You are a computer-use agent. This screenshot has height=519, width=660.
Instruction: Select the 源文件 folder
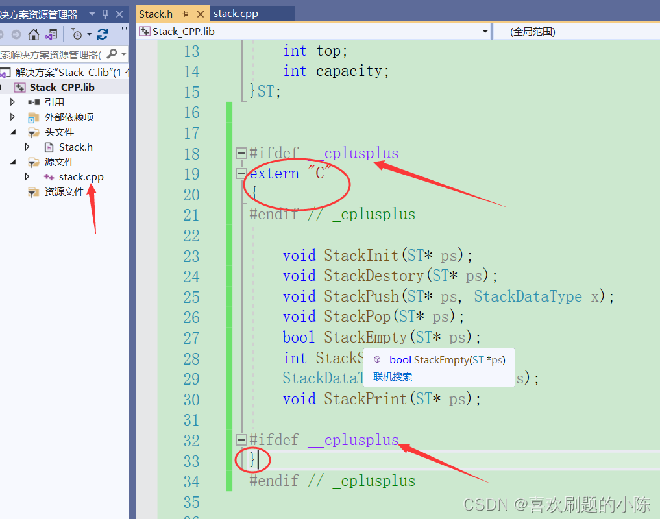(x=59, y=162)
